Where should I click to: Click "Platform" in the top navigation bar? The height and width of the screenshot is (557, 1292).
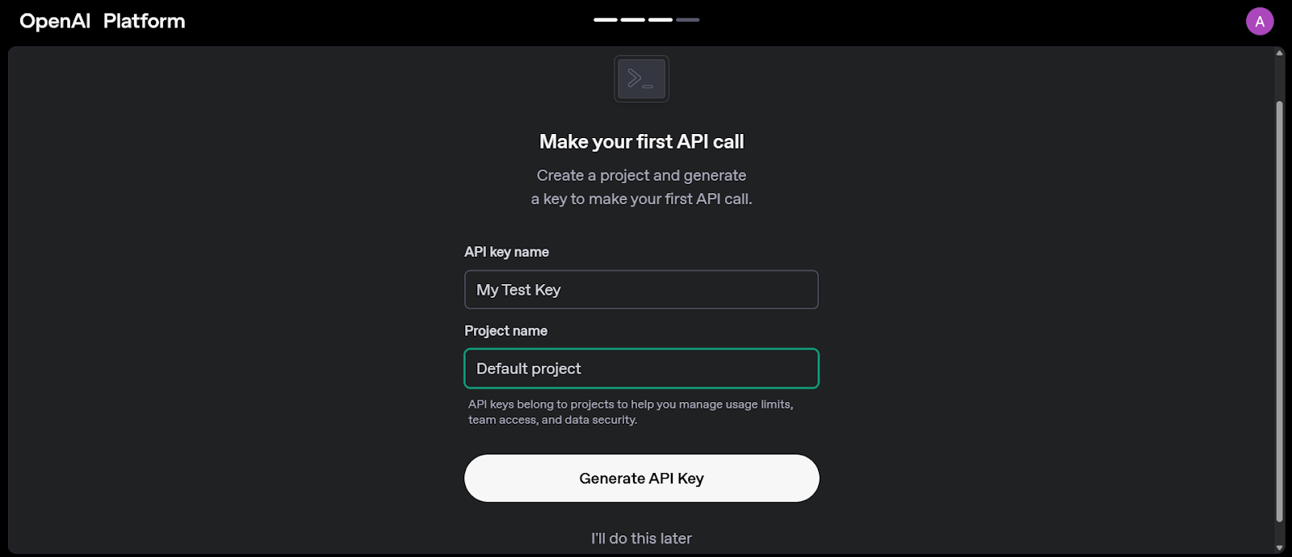[x=144, y=20]
